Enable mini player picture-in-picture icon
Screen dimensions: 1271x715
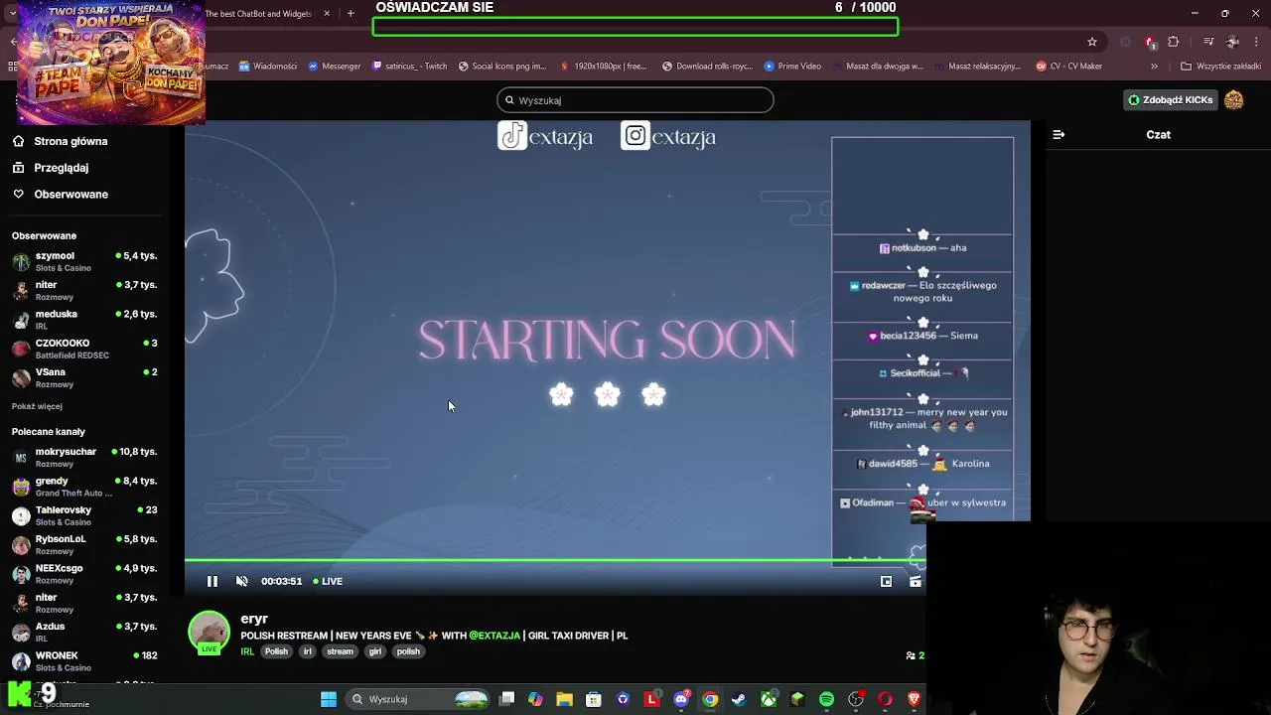pos(886,581)
